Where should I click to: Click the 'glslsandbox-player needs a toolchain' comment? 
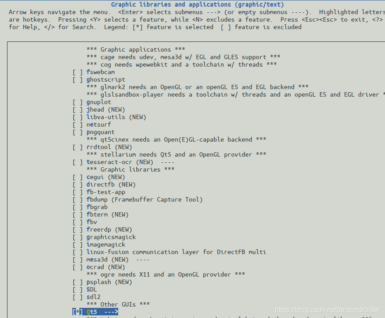pos(235,95)
